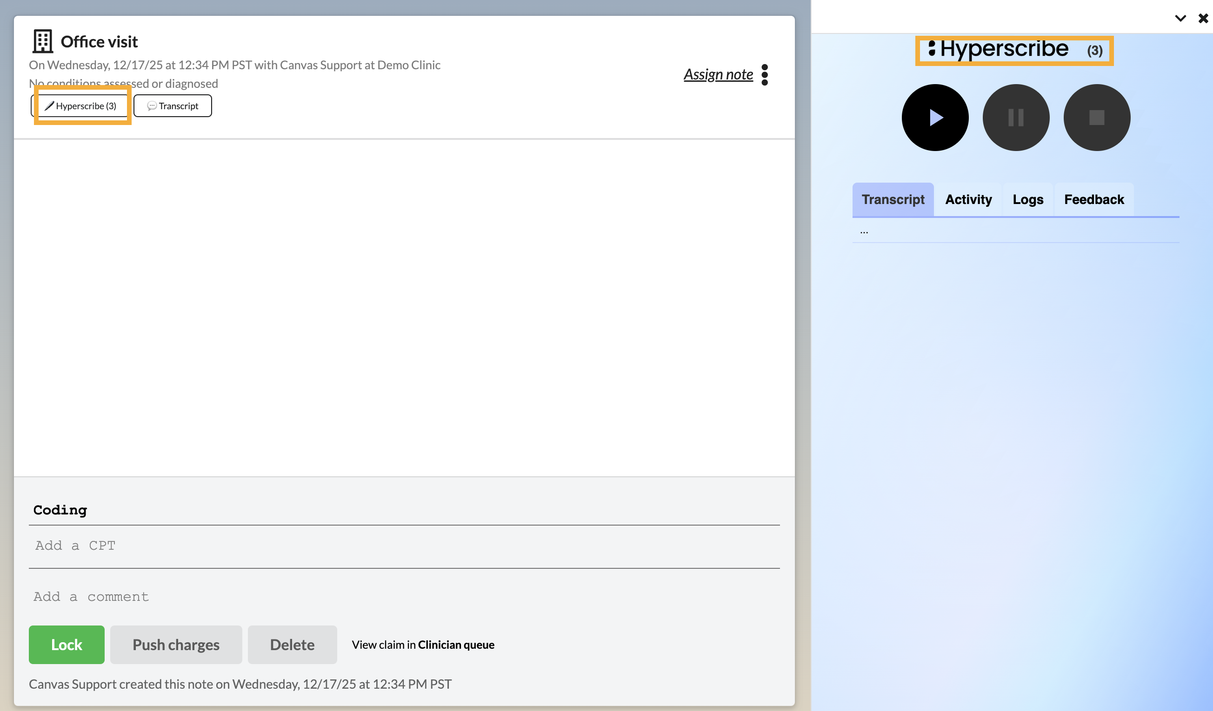
Task: Click the Add a CPT field
Action: (403, 546)
